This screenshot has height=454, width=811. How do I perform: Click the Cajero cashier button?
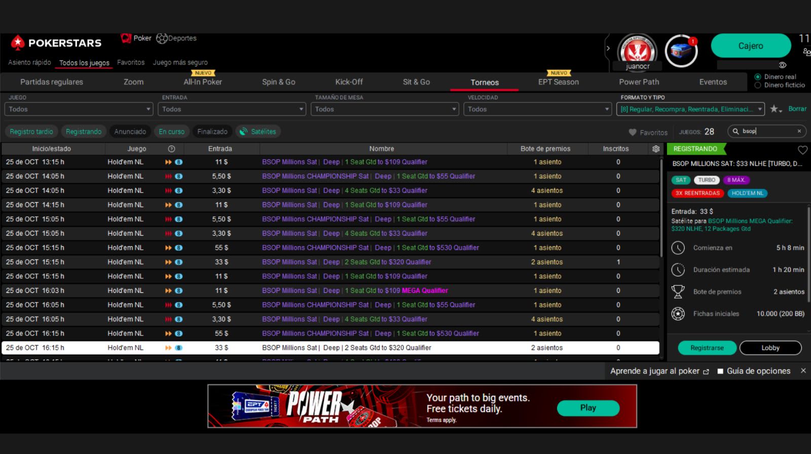pyautogui.click(x=751, y=46)
